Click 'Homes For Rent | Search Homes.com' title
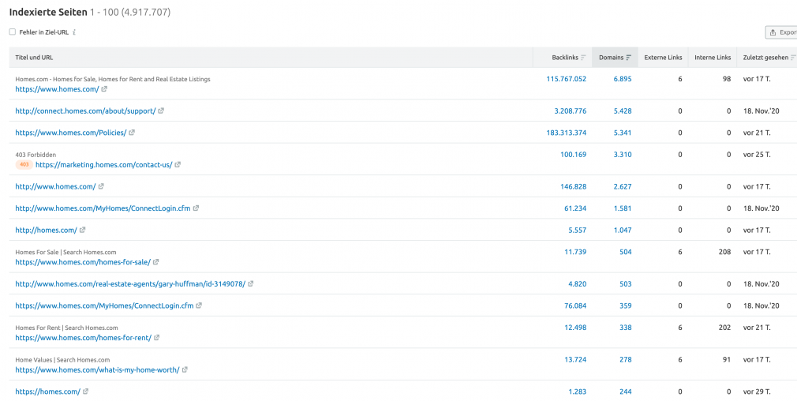The height and width of the screenshot is (401, 797). [66, 328]
